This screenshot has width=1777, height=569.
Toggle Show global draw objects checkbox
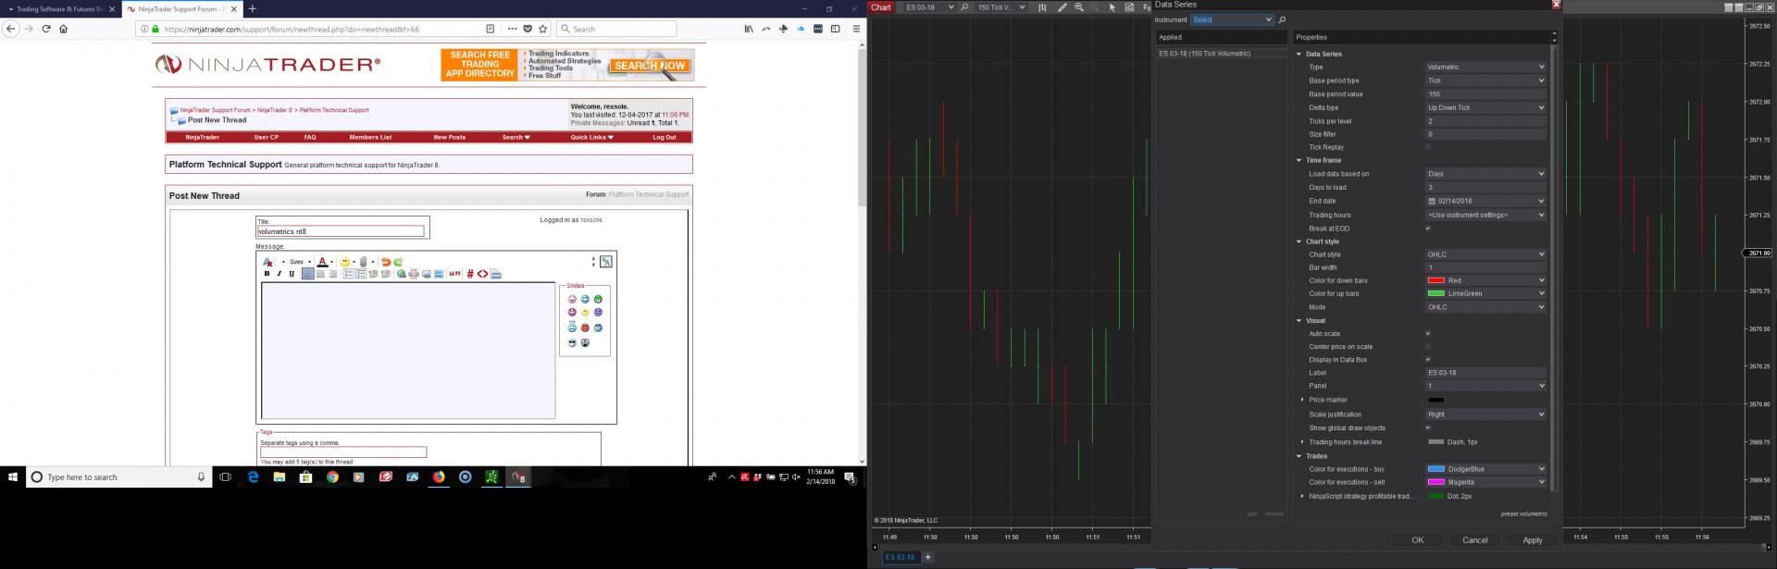(1428, 428)
